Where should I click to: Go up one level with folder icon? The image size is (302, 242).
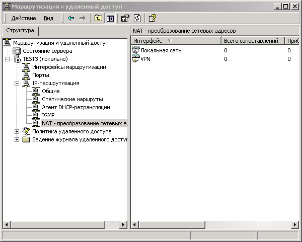(99, 18)
